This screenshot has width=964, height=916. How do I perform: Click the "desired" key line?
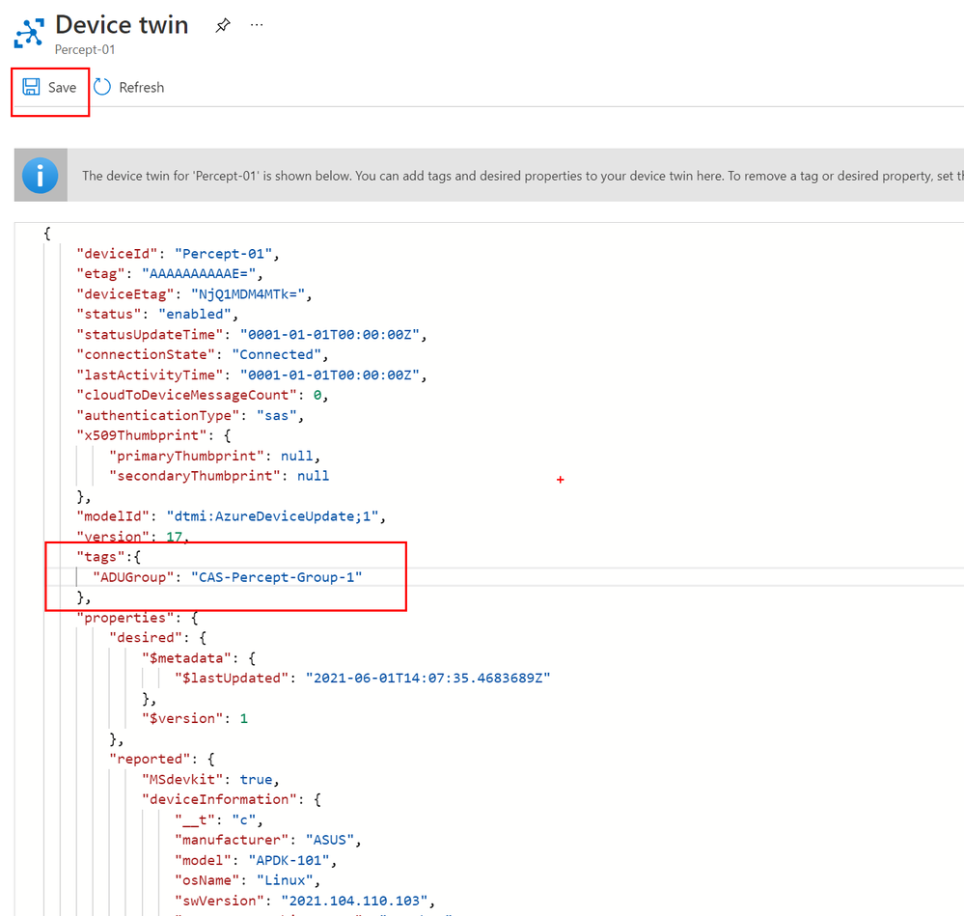(x=157, y=637)
